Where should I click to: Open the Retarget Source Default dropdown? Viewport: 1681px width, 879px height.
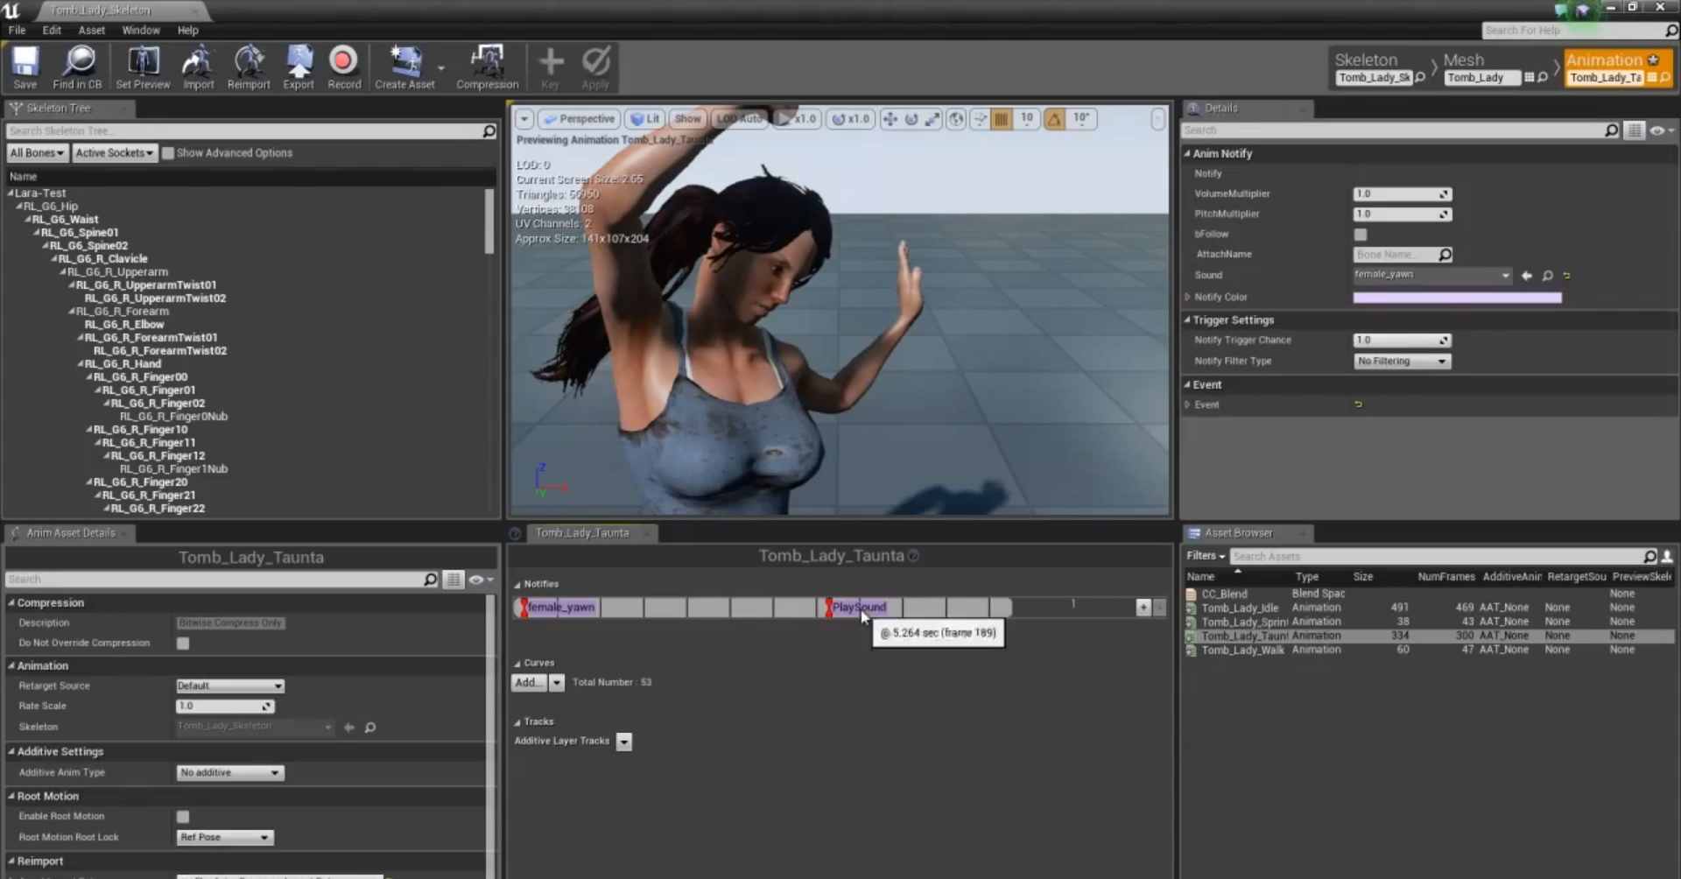(x=230, y=686)
